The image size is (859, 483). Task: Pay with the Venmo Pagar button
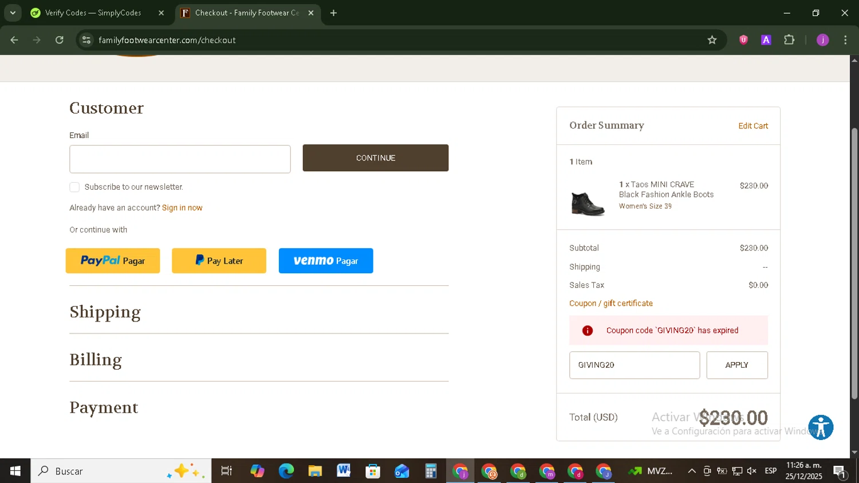(326, 261)
